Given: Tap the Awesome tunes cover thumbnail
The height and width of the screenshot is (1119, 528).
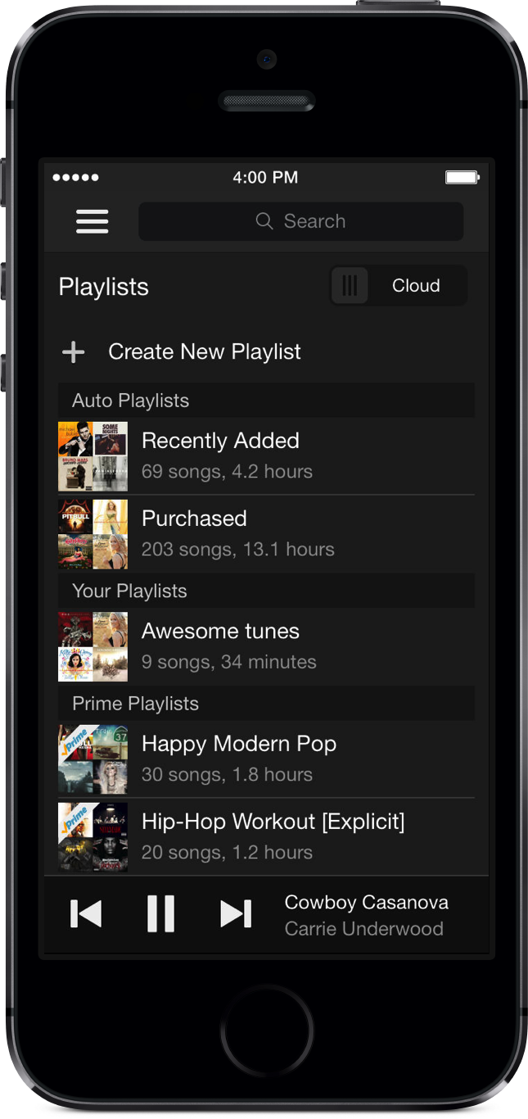Looking at the screenshot, I should pos(93,647).
